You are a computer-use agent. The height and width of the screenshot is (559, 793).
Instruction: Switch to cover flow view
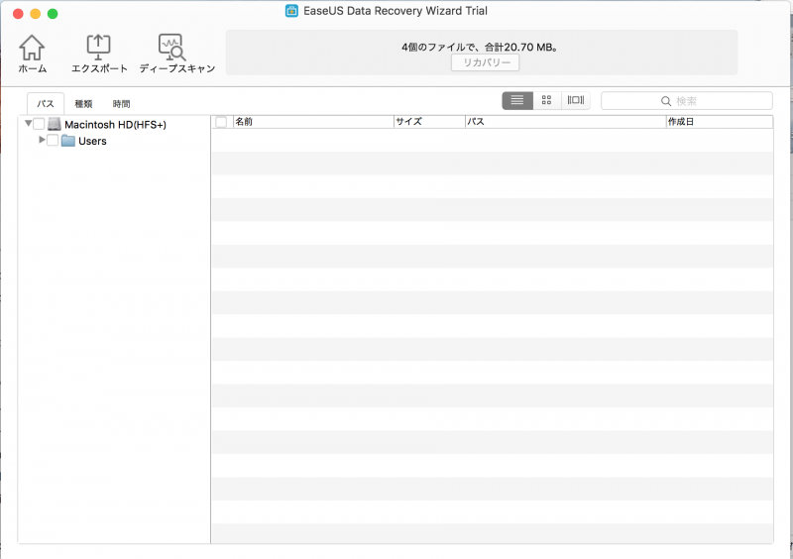(576, 100)
